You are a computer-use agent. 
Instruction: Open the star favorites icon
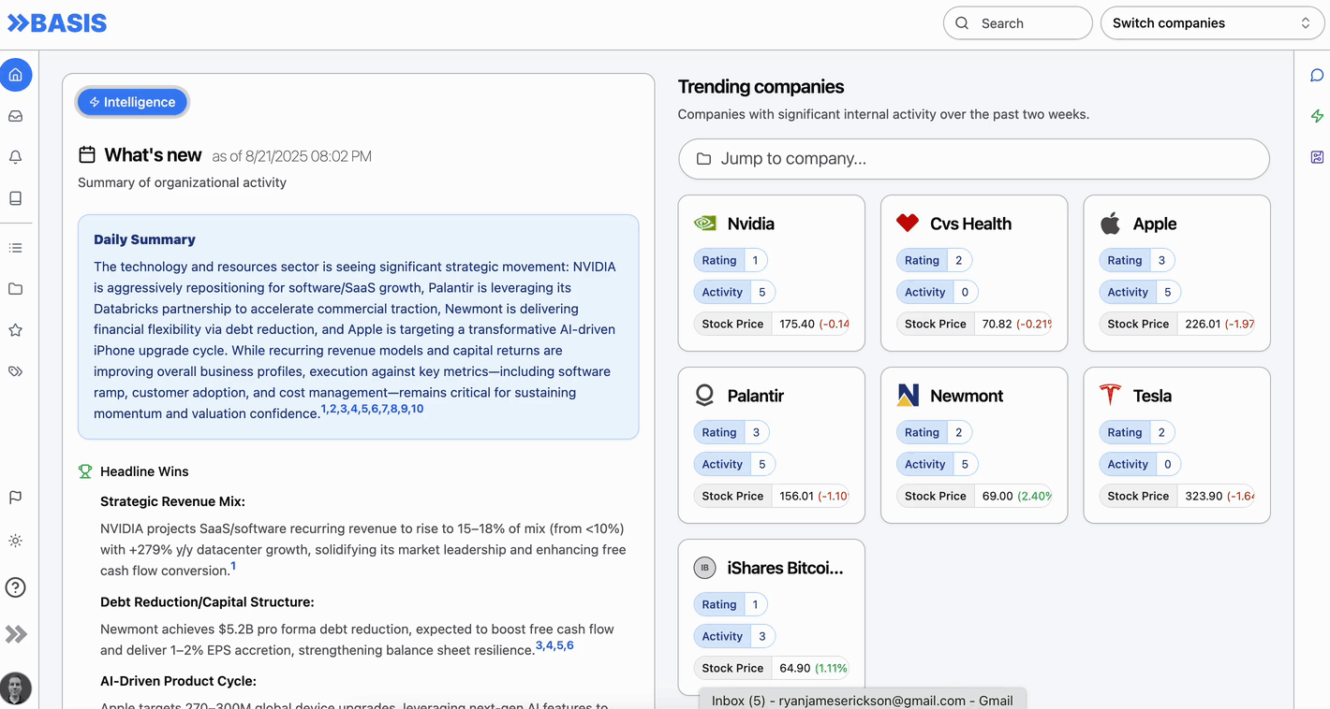16,330
